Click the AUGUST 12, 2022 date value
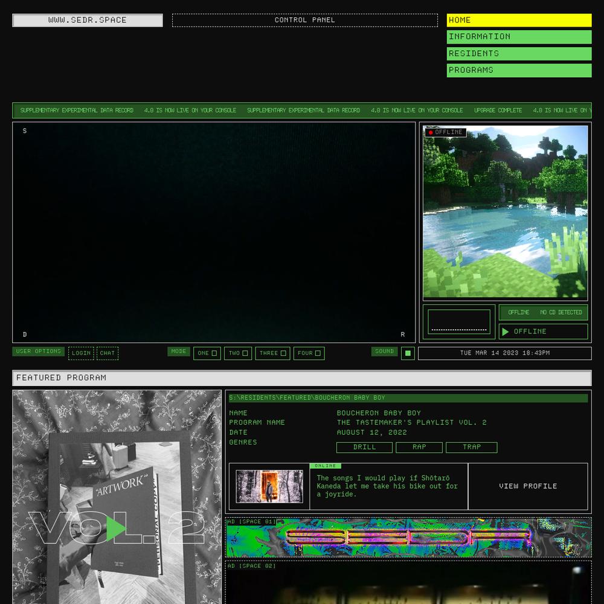Viewport: 604px width, 604px height. [371, 432]
